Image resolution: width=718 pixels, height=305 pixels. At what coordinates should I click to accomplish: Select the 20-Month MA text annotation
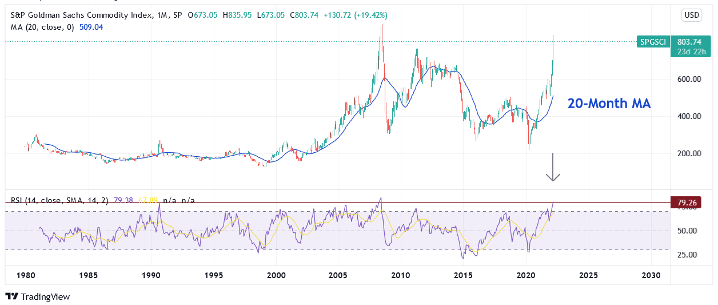pos(609,104)
